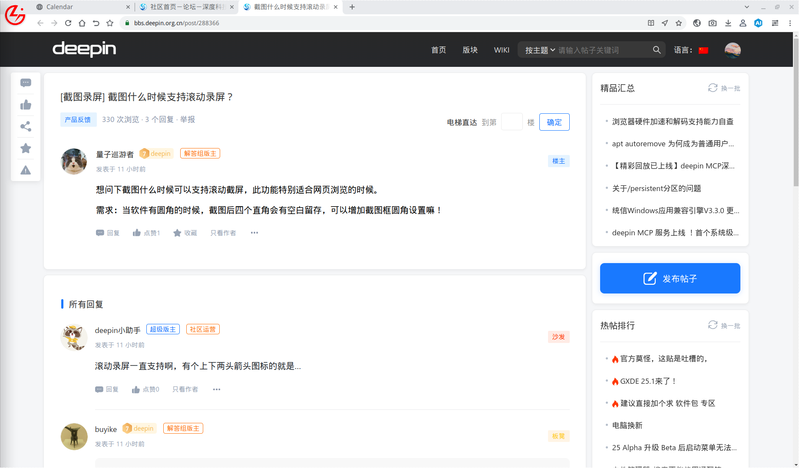Image resolution: width=799 pixels, height=468 pixels.
Task: Click the thumbs-up icon in left sidebar
Action: pyautogui.click(x=26, y=105)
